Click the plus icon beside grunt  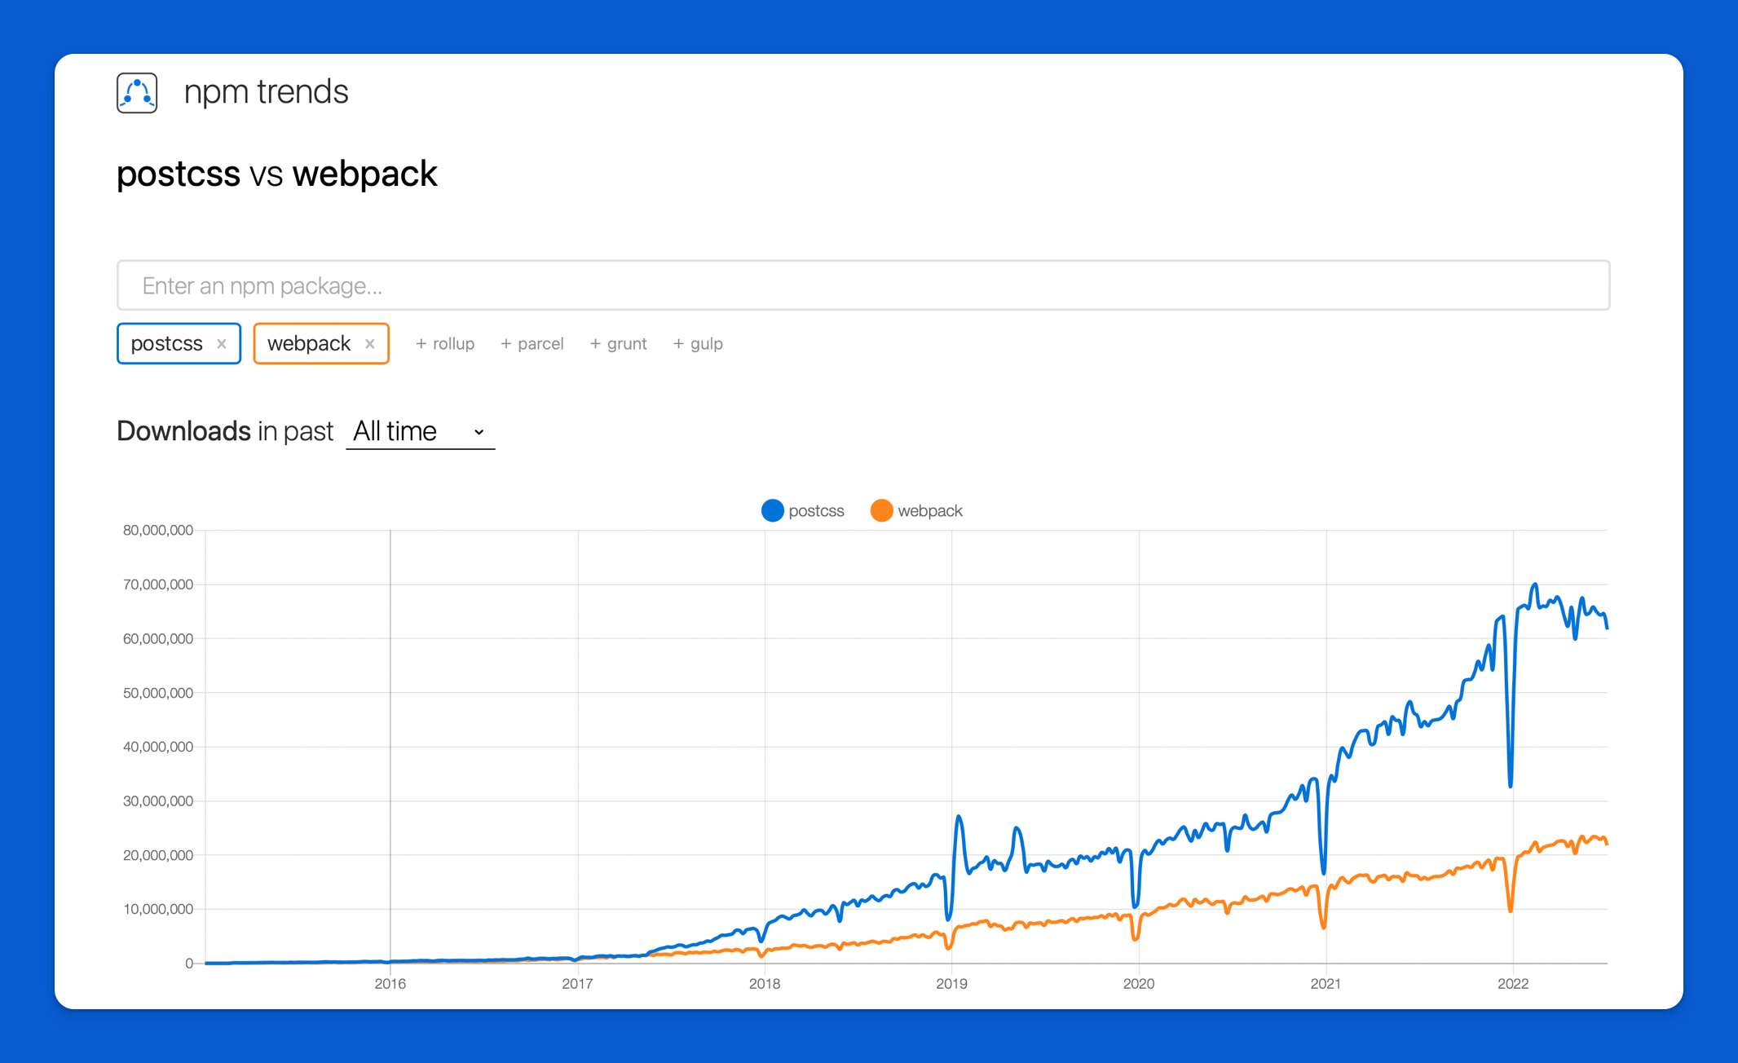(595, 343)
